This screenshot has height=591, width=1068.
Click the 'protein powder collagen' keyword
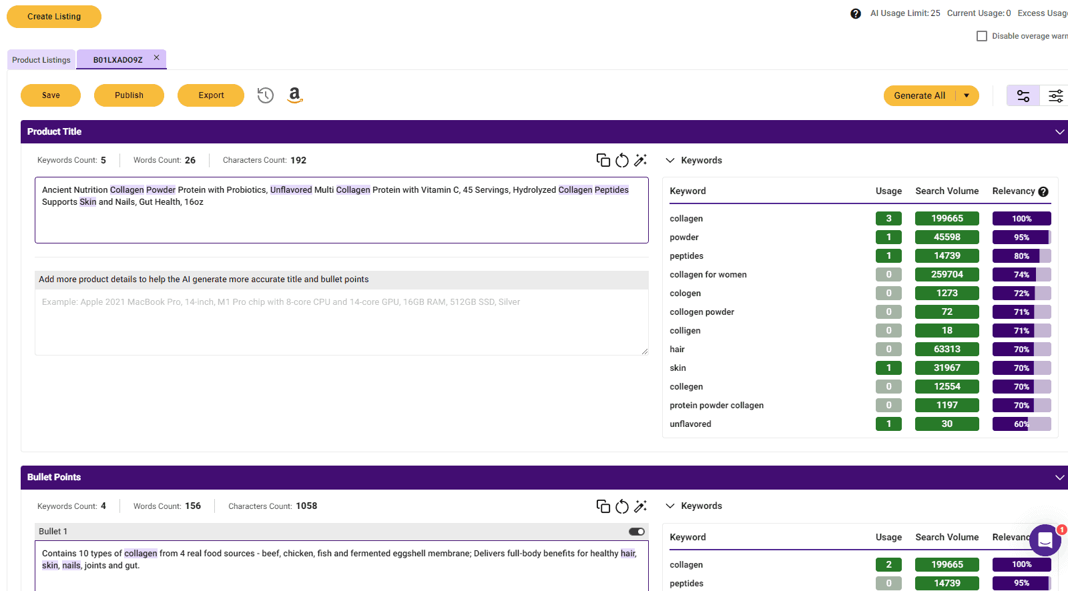click(716, 406)
